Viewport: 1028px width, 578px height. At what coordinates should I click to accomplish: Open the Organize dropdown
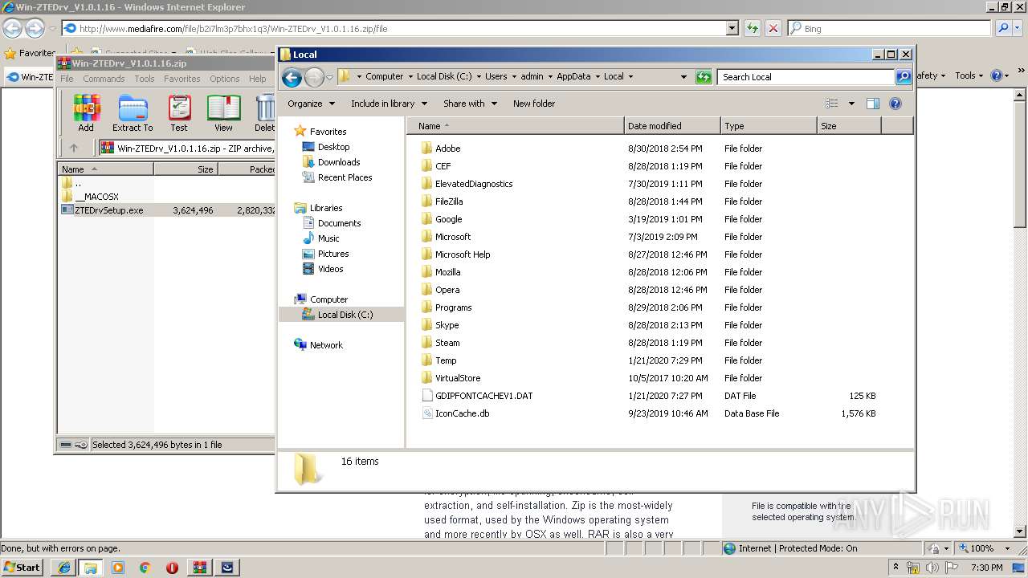(310, 104)
